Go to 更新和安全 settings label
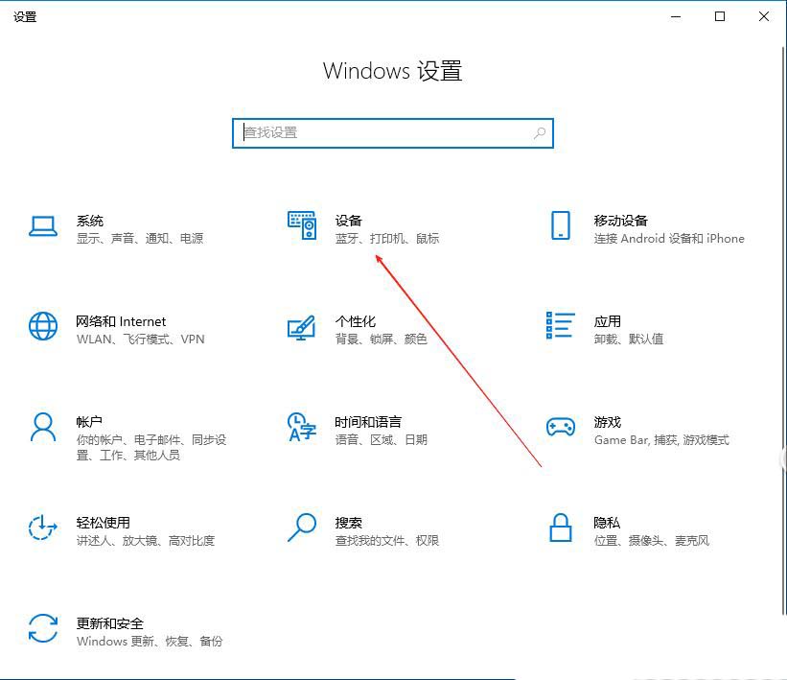 103,623
